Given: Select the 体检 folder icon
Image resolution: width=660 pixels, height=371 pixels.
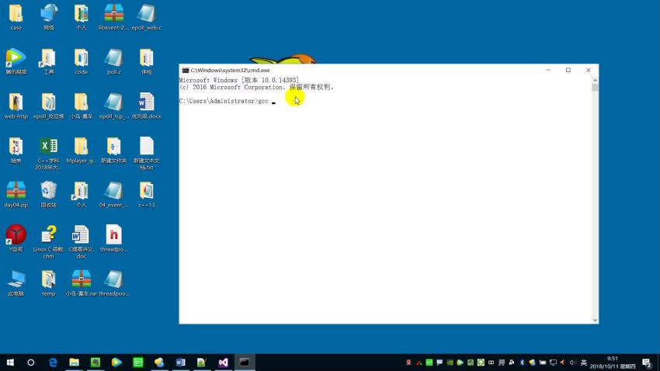Looking at the screenshot, I should pyautogui.click(x=147, y=61).
